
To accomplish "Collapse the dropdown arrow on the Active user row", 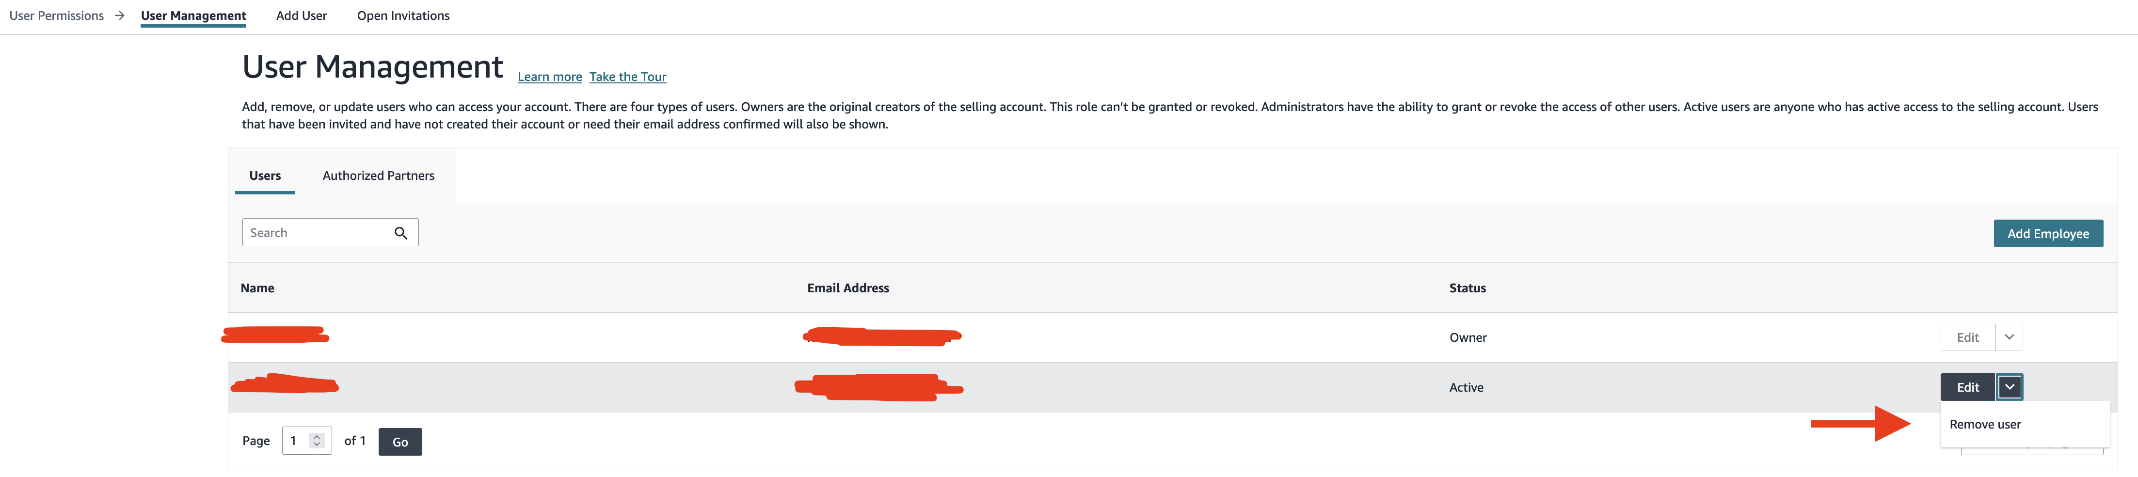I will (x=2010, y=387).
